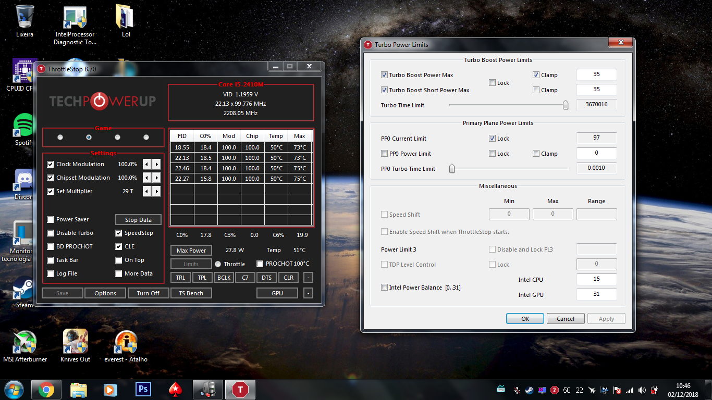
Task: Toggle the SpeedStep checkbox
Action: click(119, 233)
